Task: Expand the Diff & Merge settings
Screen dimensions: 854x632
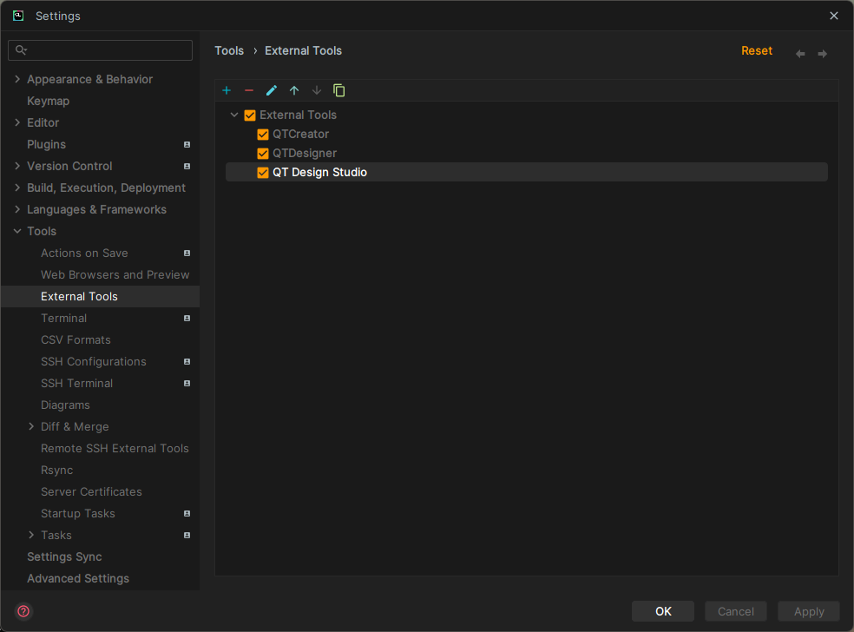Action: (x=31, y=426)
